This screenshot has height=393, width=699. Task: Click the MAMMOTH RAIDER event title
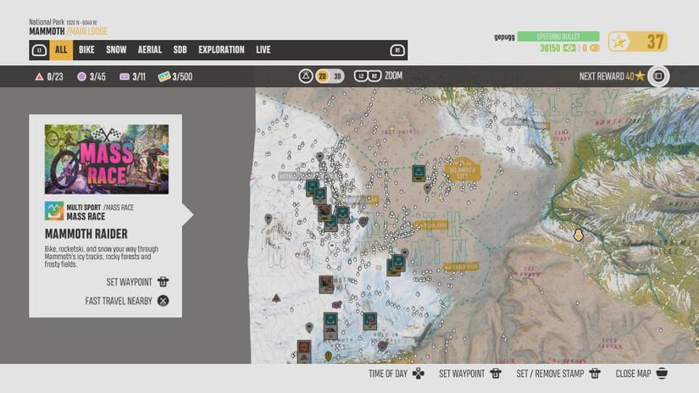coord(86,234)
